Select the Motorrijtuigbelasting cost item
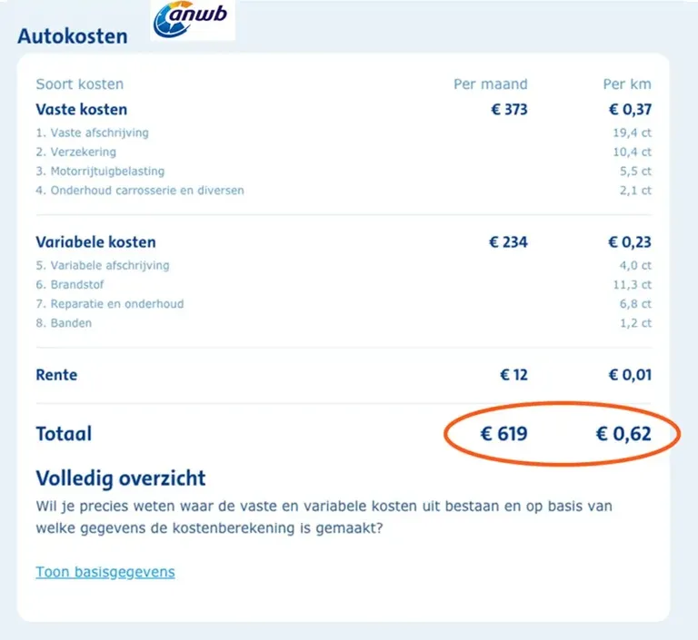This screenshot has width=698, height=640. click(x=100, y=171)
